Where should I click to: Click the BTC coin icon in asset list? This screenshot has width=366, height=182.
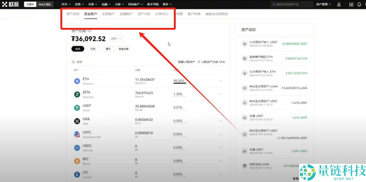(x=77, y=160)
